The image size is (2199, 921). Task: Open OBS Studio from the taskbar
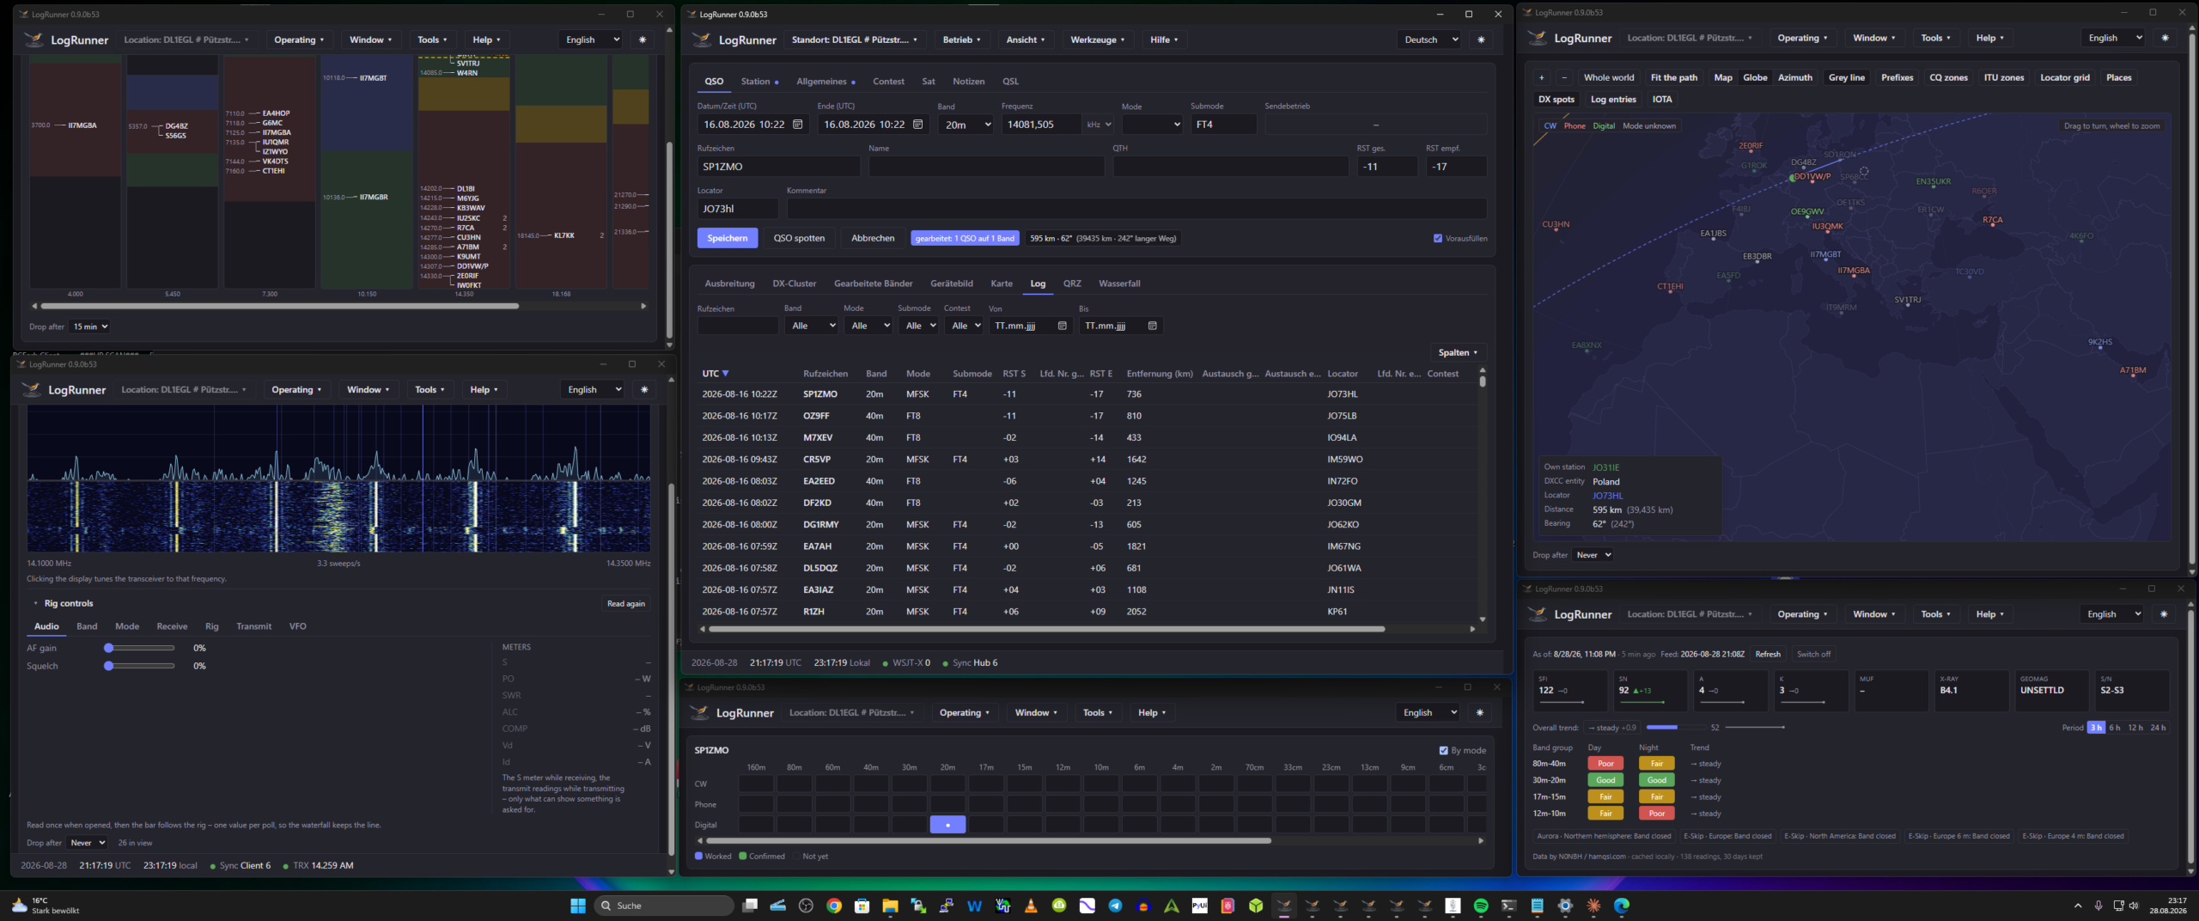point(805,906)
